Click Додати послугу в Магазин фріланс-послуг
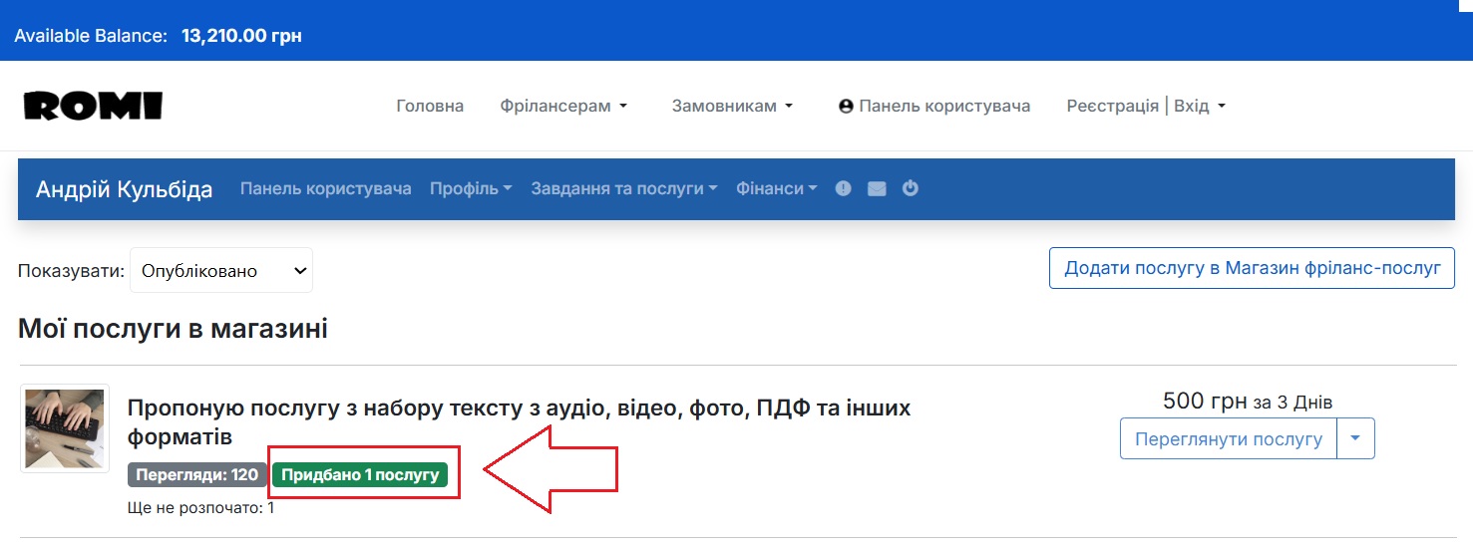1473x544 pixels. coord(1253,268)
